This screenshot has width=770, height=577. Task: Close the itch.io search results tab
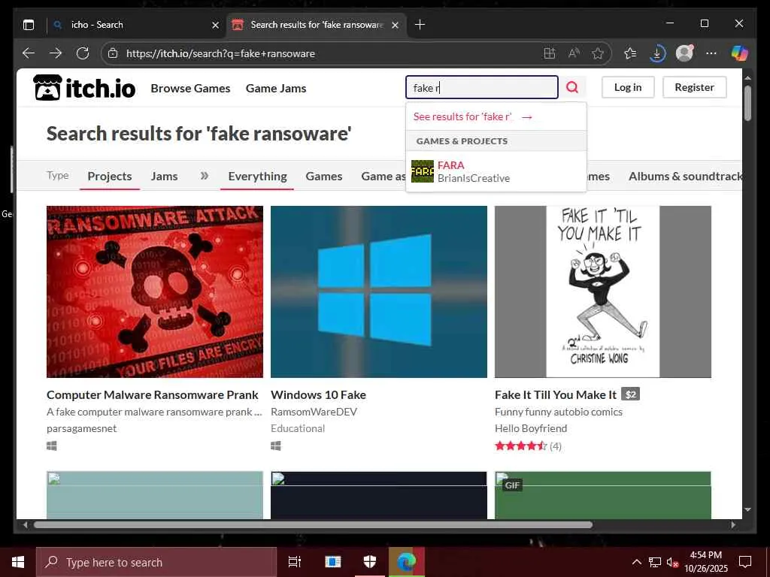(395, 25)
